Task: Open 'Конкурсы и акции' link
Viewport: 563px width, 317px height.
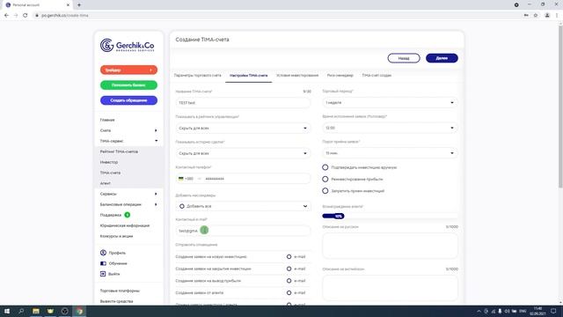Action: coord(116,236)
